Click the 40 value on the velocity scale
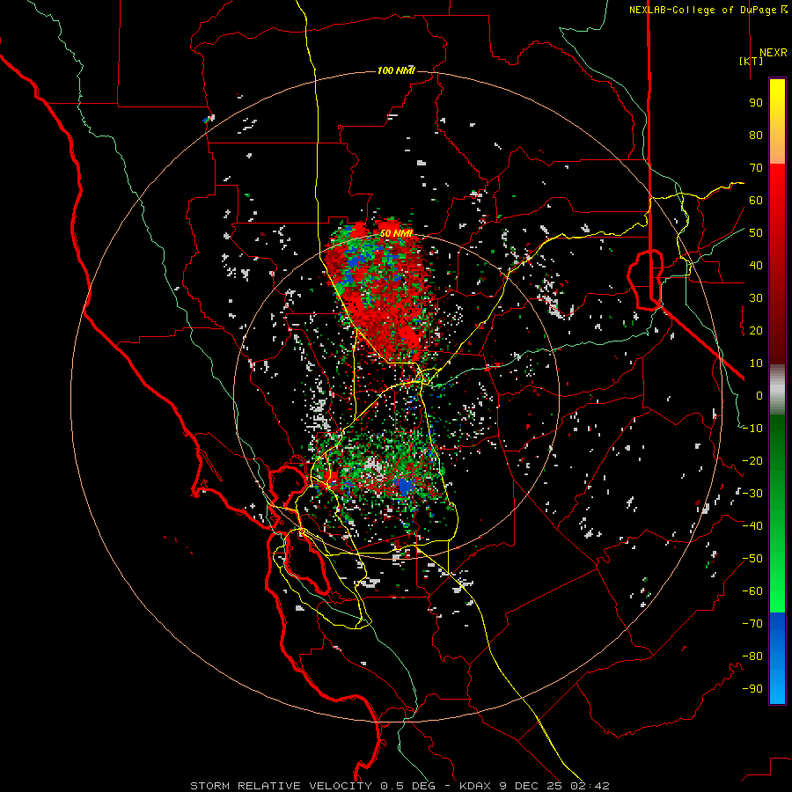 (756, 266)
